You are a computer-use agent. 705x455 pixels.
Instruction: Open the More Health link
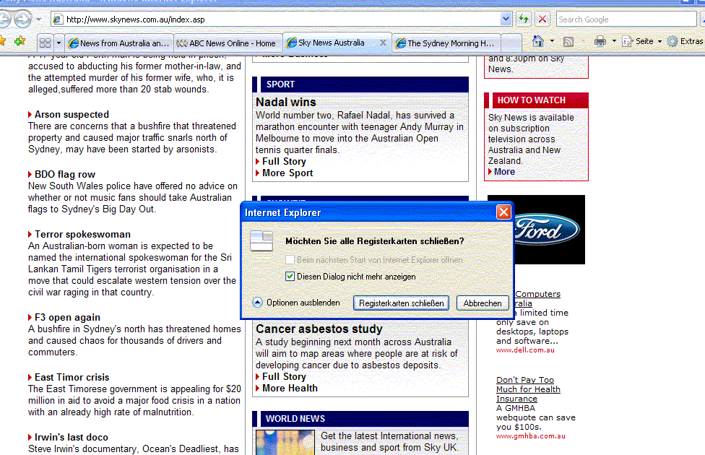[x=290, y=389]
